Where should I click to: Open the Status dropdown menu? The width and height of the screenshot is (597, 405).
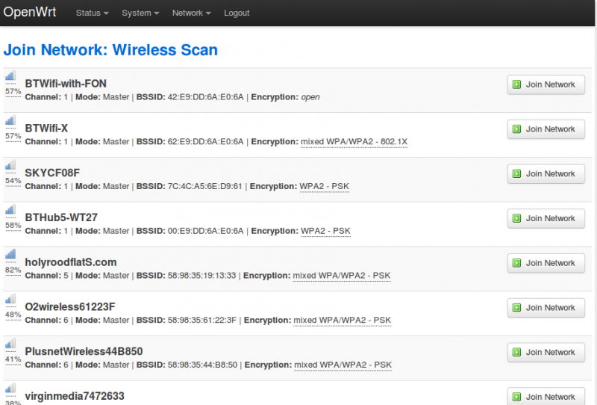[92, 13]
